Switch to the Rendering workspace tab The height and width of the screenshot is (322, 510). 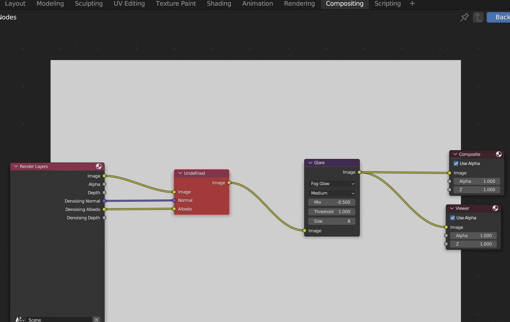(299, 4)
